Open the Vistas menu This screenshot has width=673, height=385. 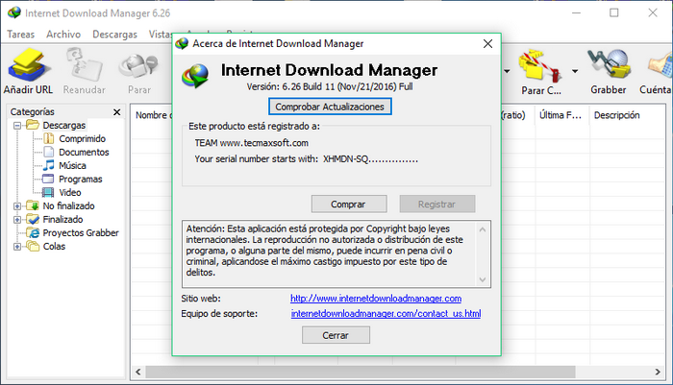161,35
